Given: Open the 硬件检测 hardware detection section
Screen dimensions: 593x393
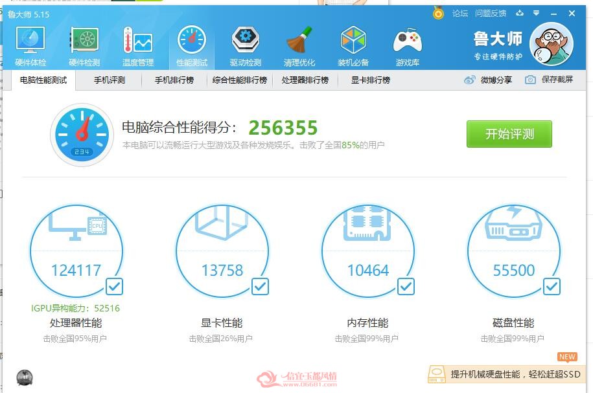Looking at the screenshot, I should pos(84,46).
